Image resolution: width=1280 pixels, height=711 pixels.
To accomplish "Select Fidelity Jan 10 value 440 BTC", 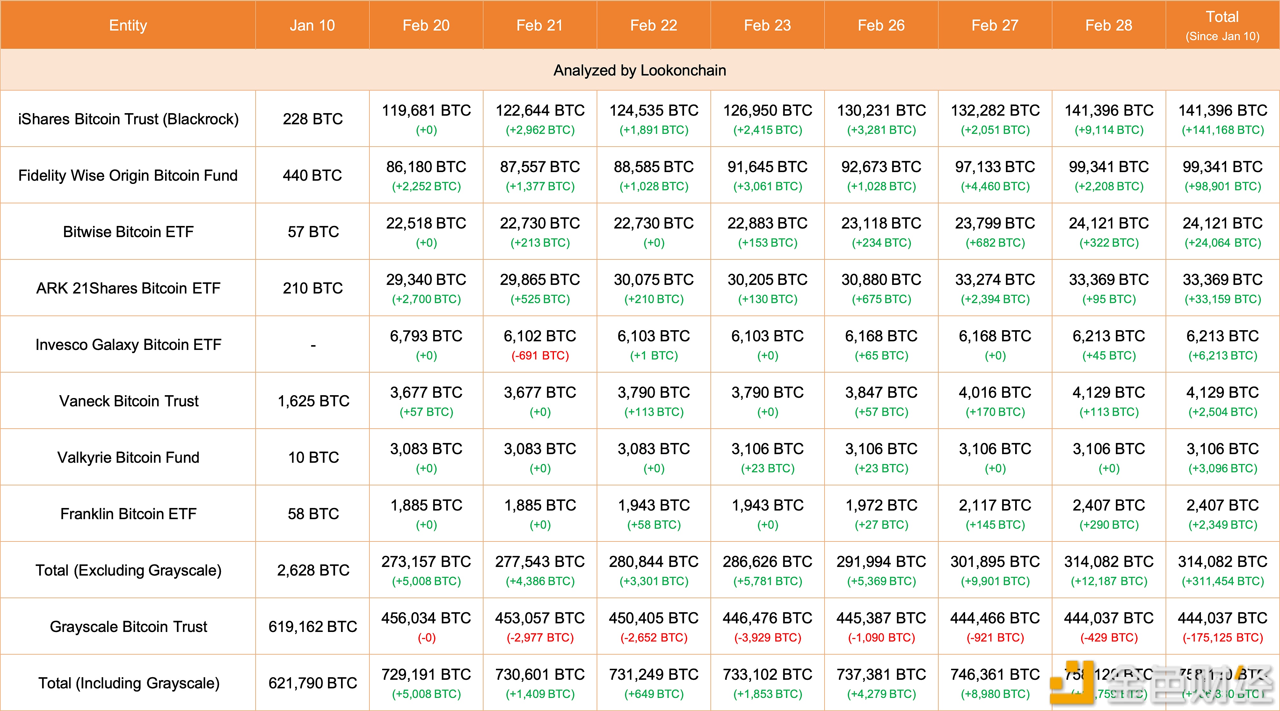I will coord(313,175).
